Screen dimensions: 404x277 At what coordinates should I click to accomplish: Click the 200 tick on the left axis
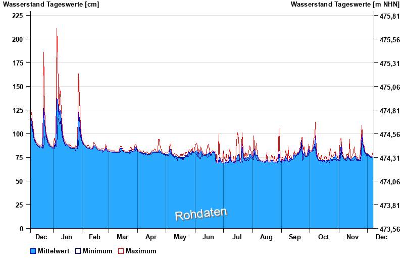18,39
